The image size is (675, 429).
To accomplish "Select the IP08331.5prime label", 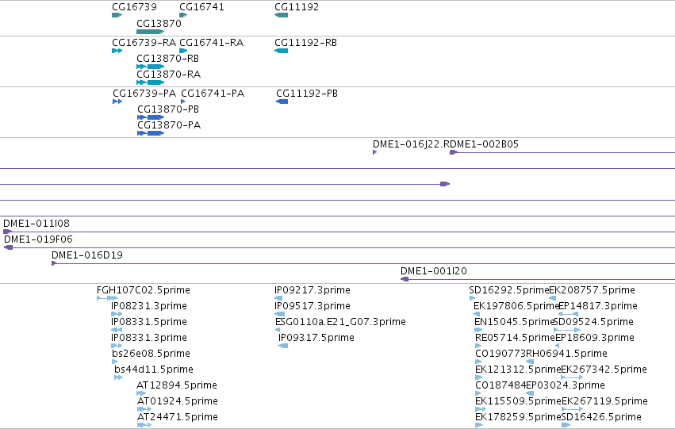I will (149, 322).
